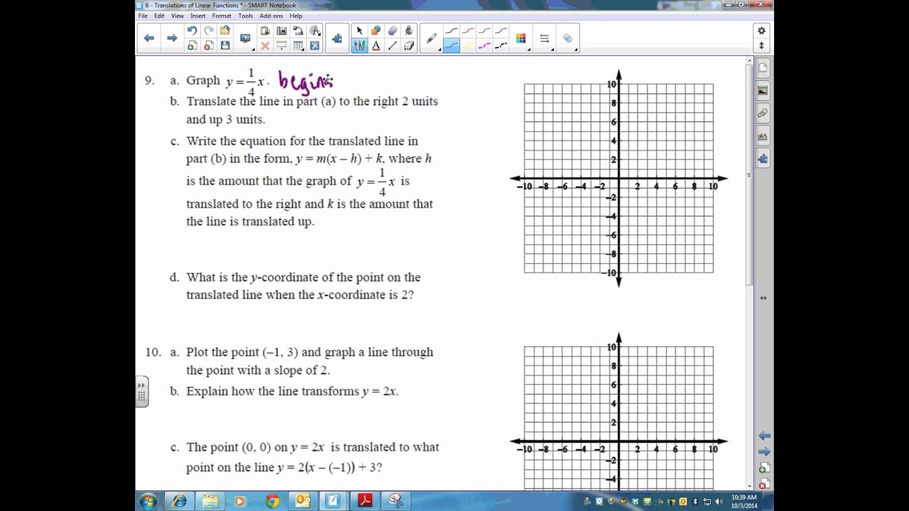This screenshot has height=511, width=909.
Task: Go to the next page arrow
Action: click(x=172, y=38)
